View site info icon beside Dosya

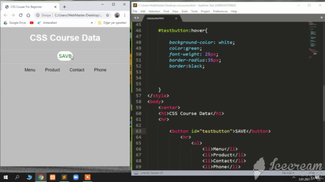(x=38, y=15)
